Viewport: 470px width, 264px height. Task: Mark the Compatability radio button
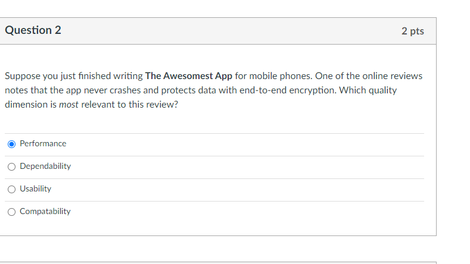(12, 212)
